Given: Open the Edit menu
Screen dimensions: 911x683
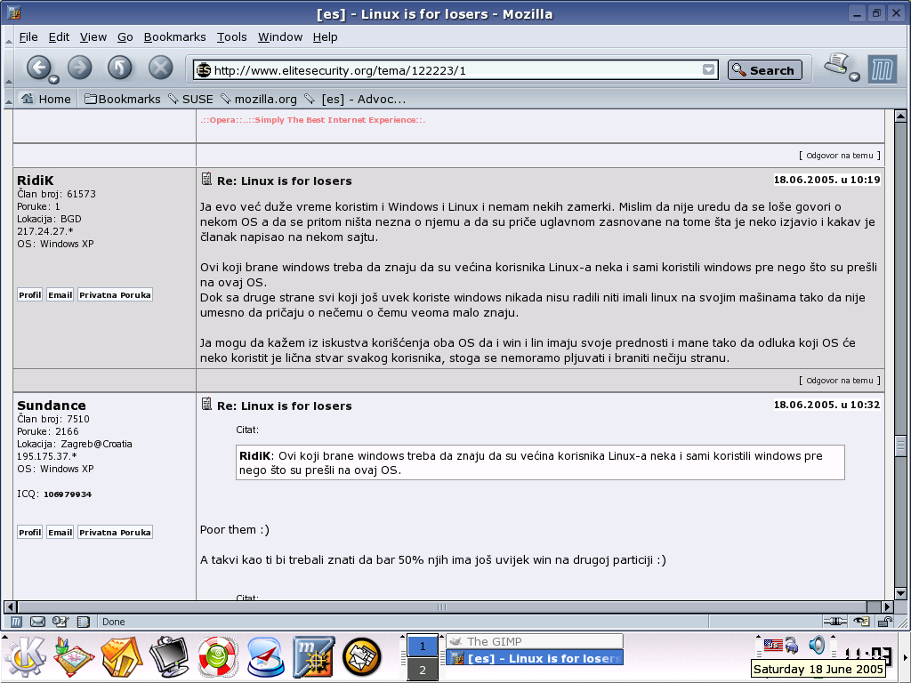Looking at the screenshot, I should point(59,37).
